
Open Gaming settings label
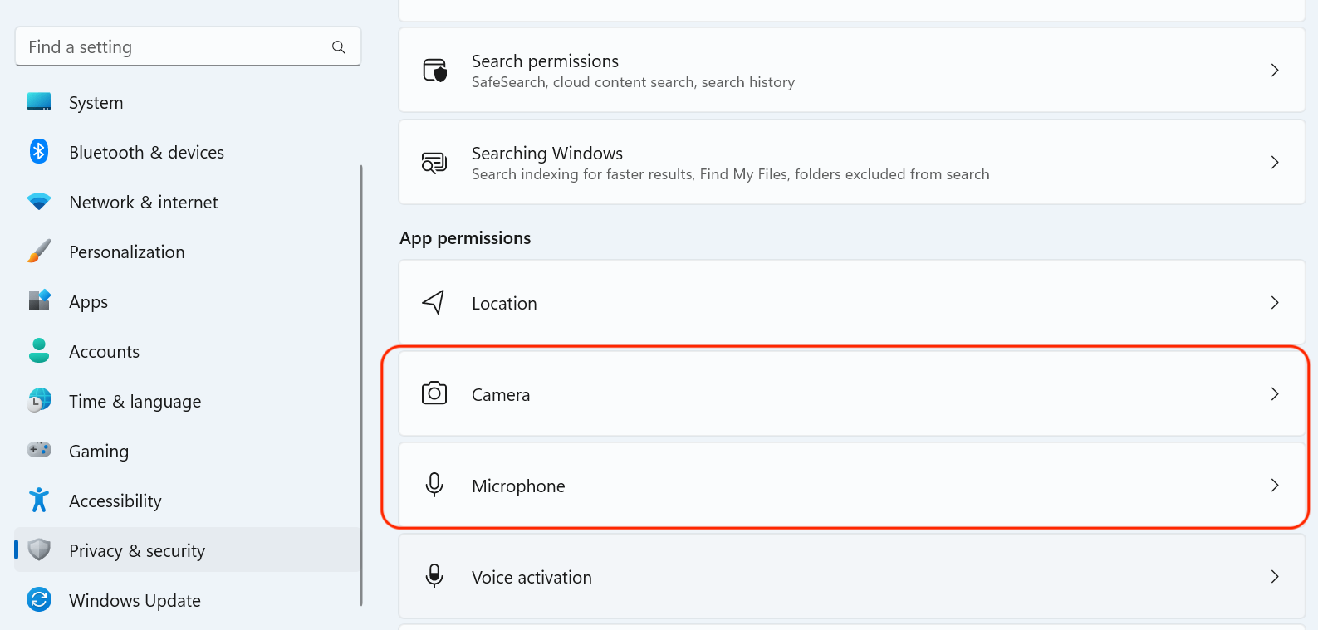99,452
